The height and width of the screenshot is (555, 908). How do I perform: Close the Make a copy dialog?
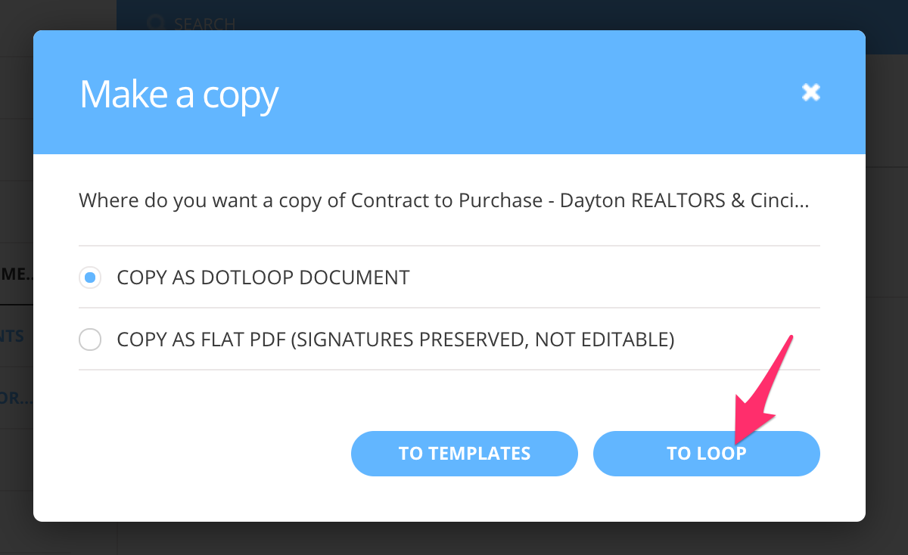(811, 92)
